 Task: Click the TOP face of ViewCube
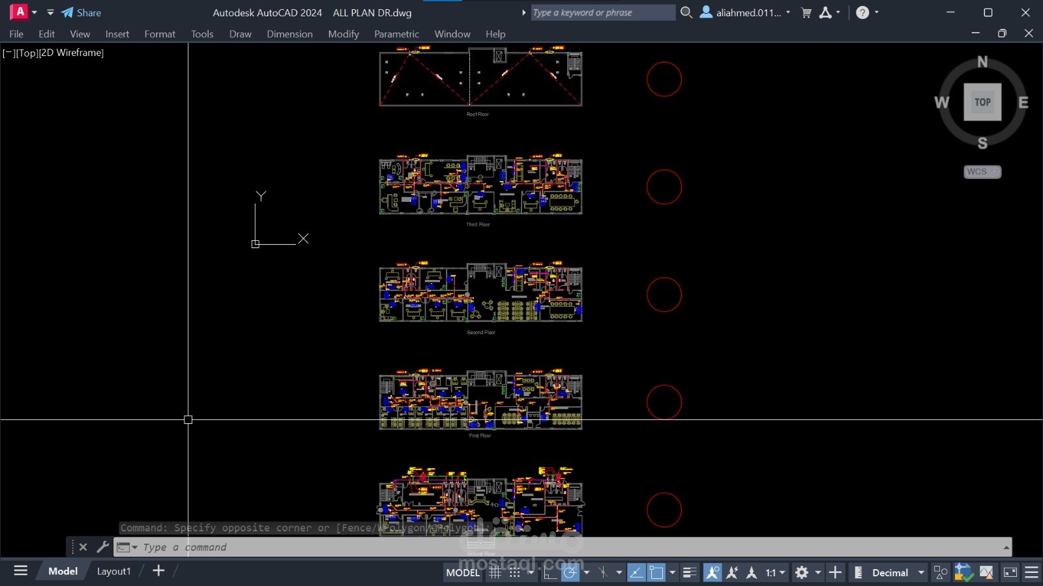point(982,102)
